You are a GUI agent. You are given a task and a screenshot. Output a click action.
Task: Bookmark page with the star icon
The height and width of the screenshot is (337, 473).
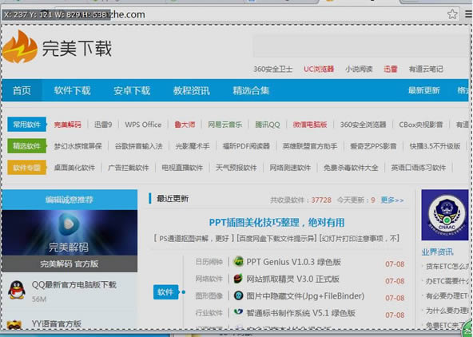pyautogui.click(x=452, y=14)
